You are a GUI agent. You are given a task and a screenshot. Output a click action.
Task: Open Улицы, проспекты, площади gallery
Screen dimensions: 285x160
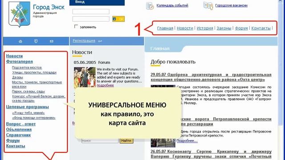(34, 72)
